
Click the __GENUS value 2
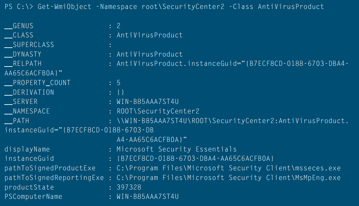click(119, 26)
